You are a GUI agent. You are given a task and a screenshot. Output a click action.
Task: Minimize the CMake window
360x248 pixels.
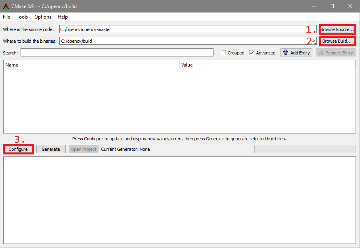coord(314,6)
